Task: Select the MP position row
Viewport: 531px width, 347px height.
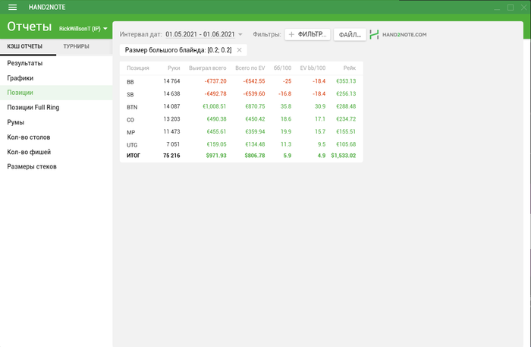Action: (241, 132)
